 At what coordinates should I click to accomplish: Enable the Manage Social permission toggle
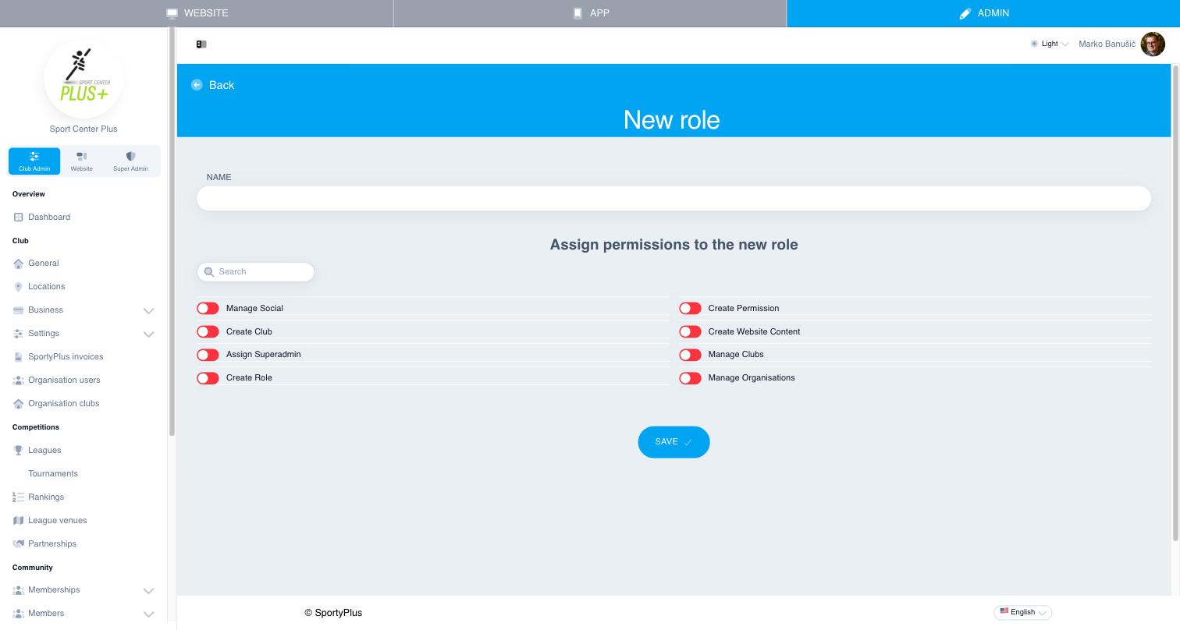[x=208, y=309]
